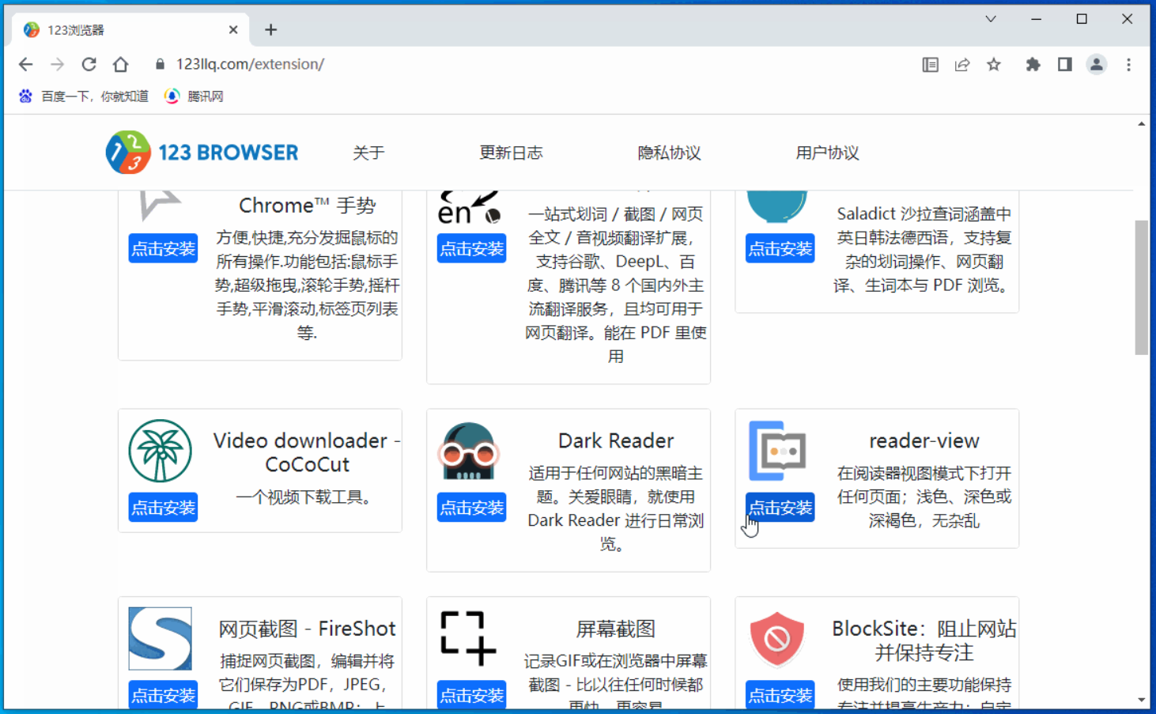
Task: Select the 123浏览器 tab
Action: coord(131,29)
